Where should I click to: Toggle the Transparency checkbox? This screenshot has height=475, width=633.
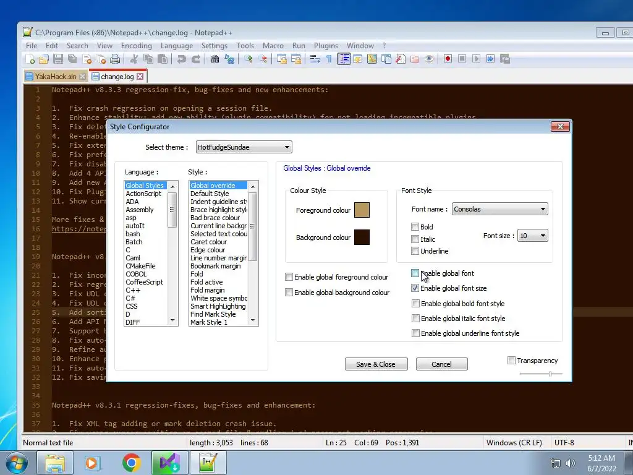[511, 361]
